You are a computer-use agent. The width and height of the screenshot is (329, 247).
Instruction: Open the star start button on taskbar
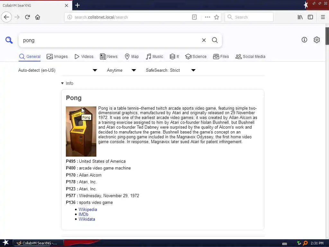pyautogui.click(x=6, y=243)
